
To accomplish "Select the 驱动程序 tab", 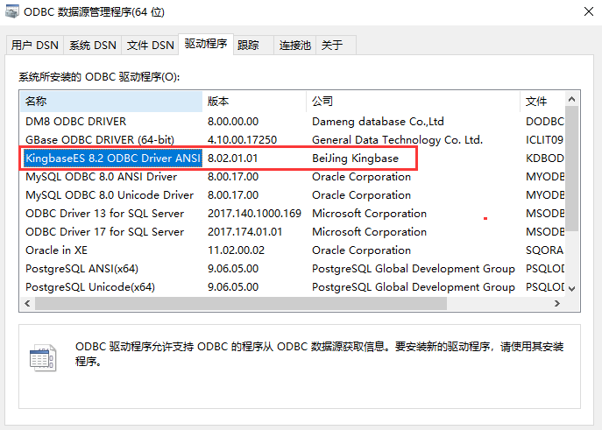I will [x=206, y=44].
